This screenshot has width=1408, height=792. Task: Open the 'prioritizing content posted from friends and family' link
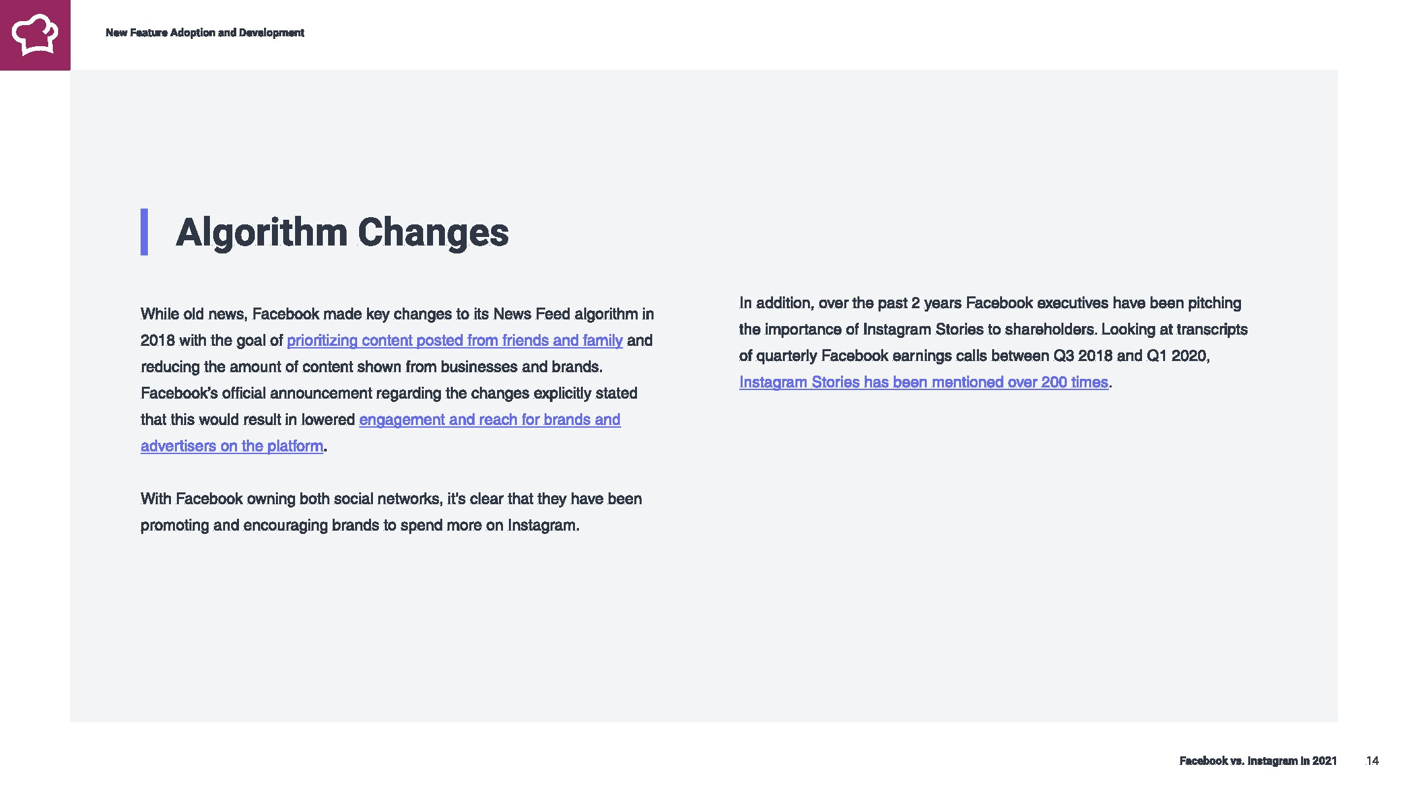tap(455, 341)
